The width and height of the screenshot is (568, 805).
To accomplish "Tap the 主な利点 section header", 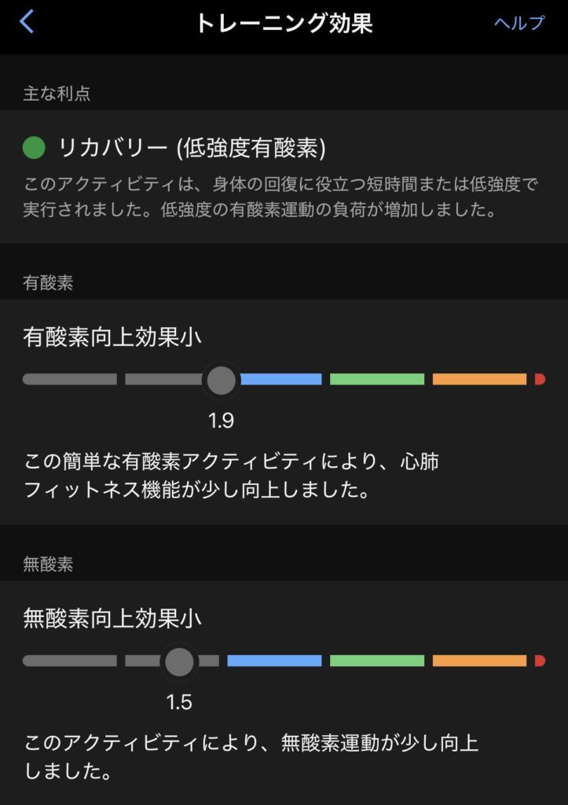I will pos(57,94).
